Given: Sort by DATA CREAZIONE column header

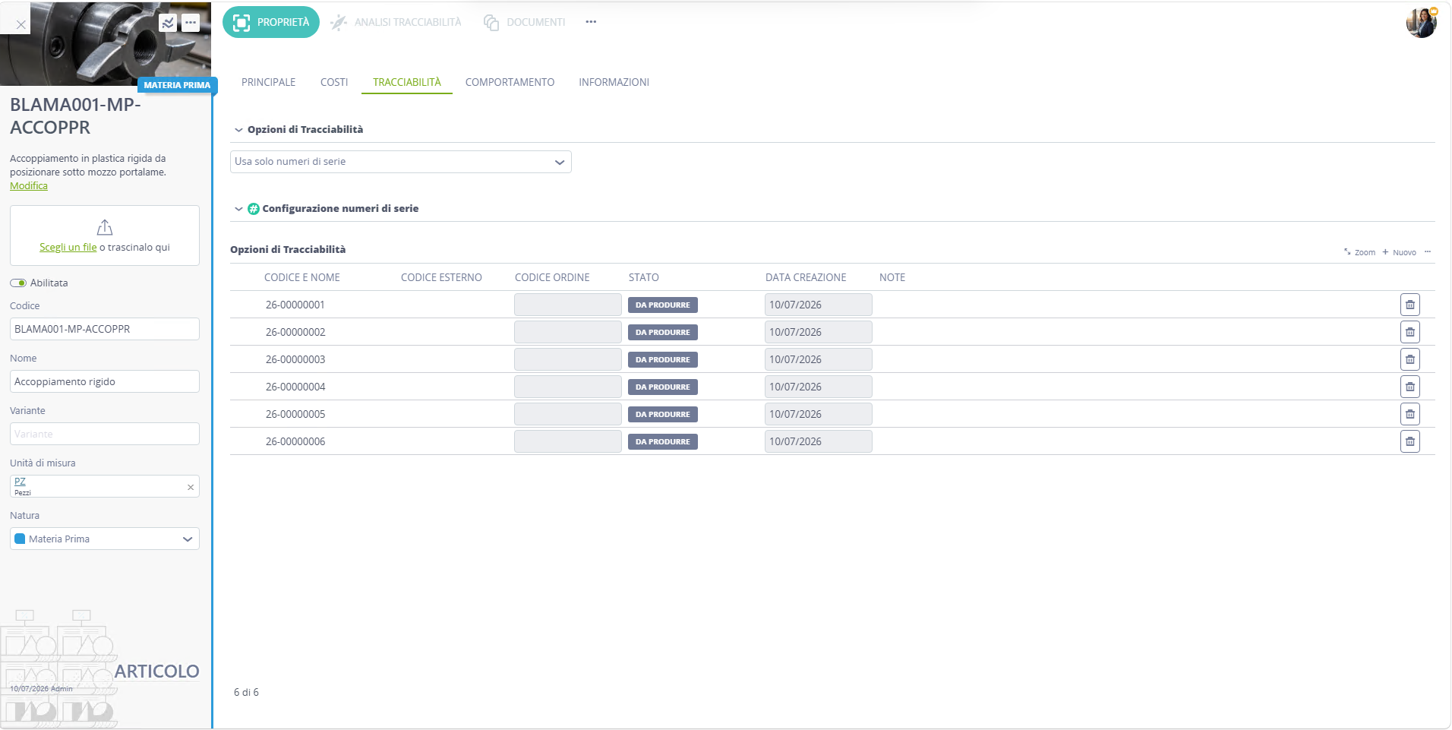Looking at the screenshot, I should click(x=806, y=277).
